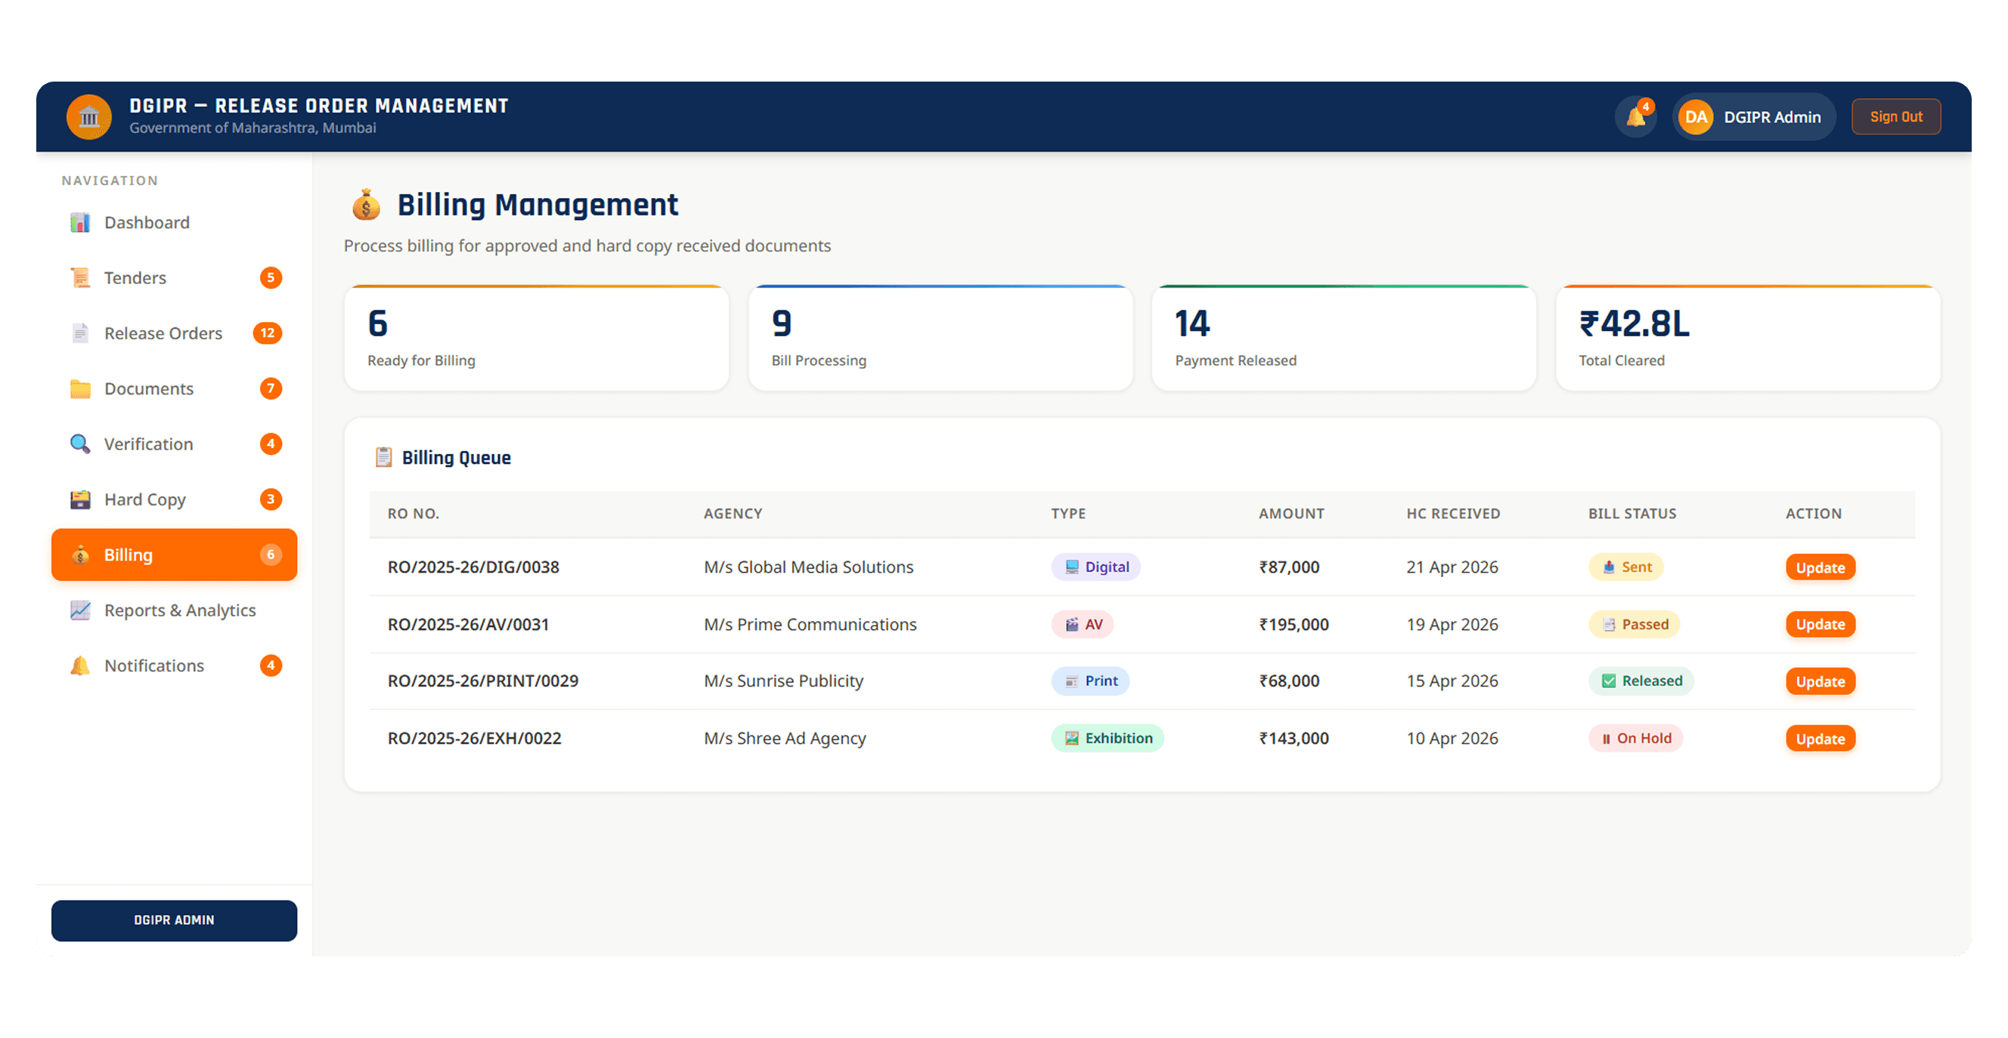Click the Exhibition type badge

[1108, 738]
